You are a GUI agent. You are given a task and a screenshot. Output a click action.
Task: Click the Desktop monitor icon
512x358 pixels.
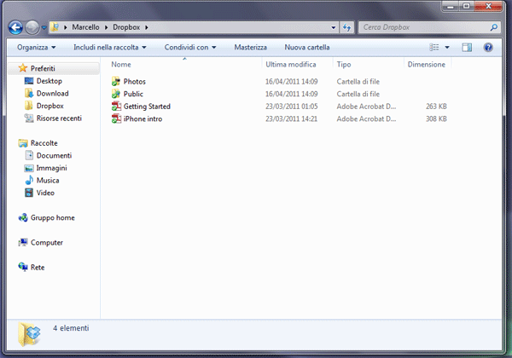click(29, 81)
